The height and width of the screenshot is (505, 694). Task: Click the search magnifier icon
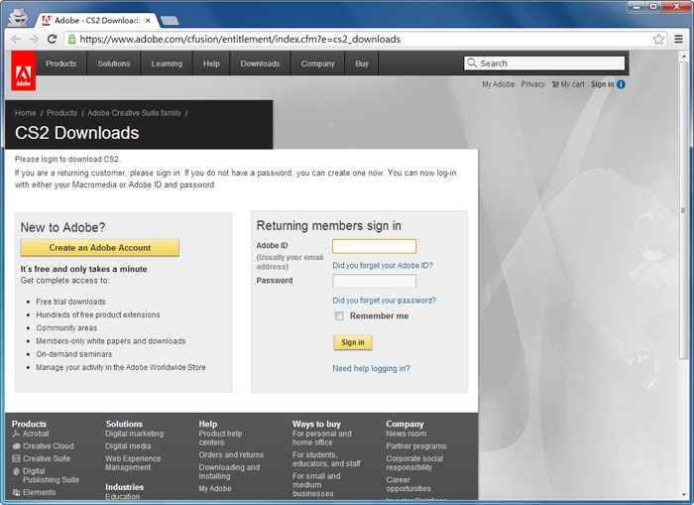[472, 63]
